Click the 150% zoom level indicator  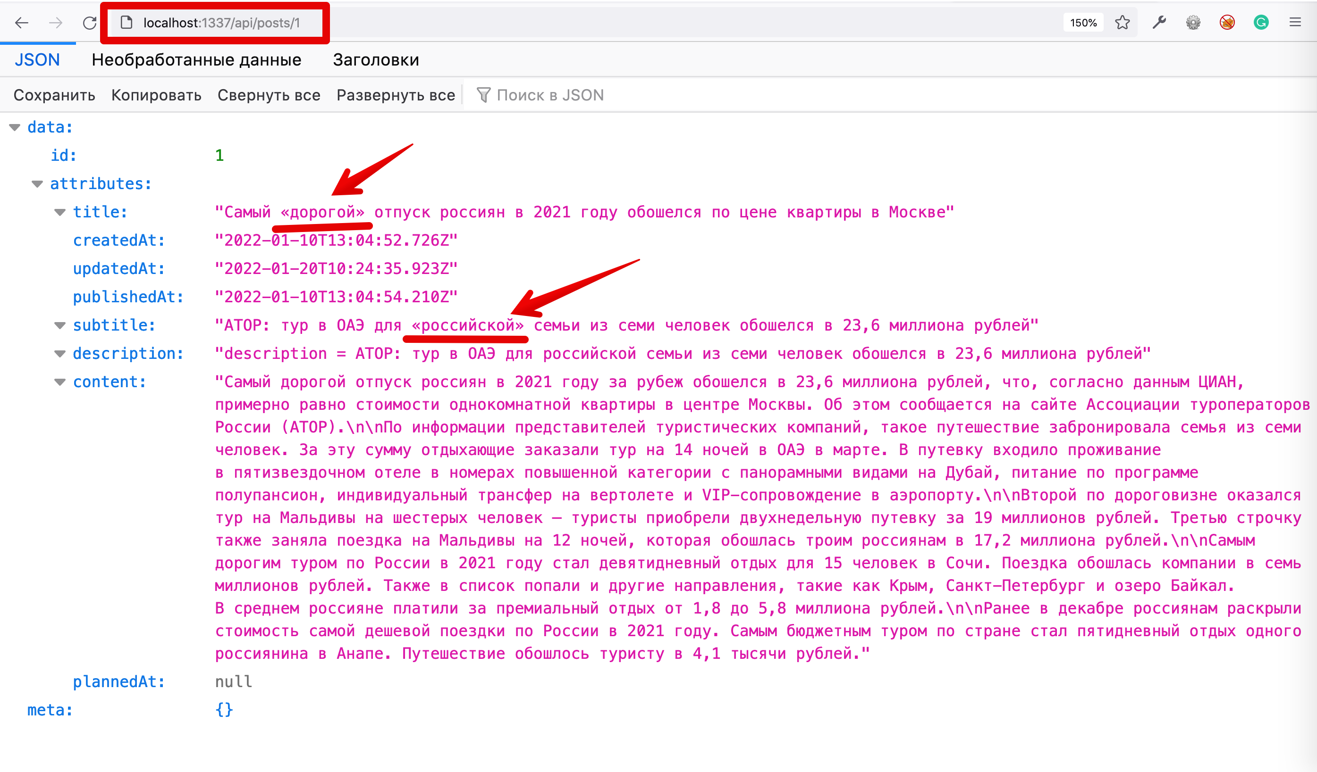[x=1083, y=23]
